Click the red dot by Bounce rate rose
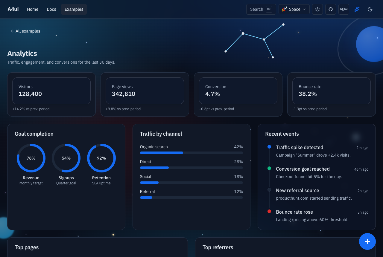383x257 pixels. click(x=269, y=211)
